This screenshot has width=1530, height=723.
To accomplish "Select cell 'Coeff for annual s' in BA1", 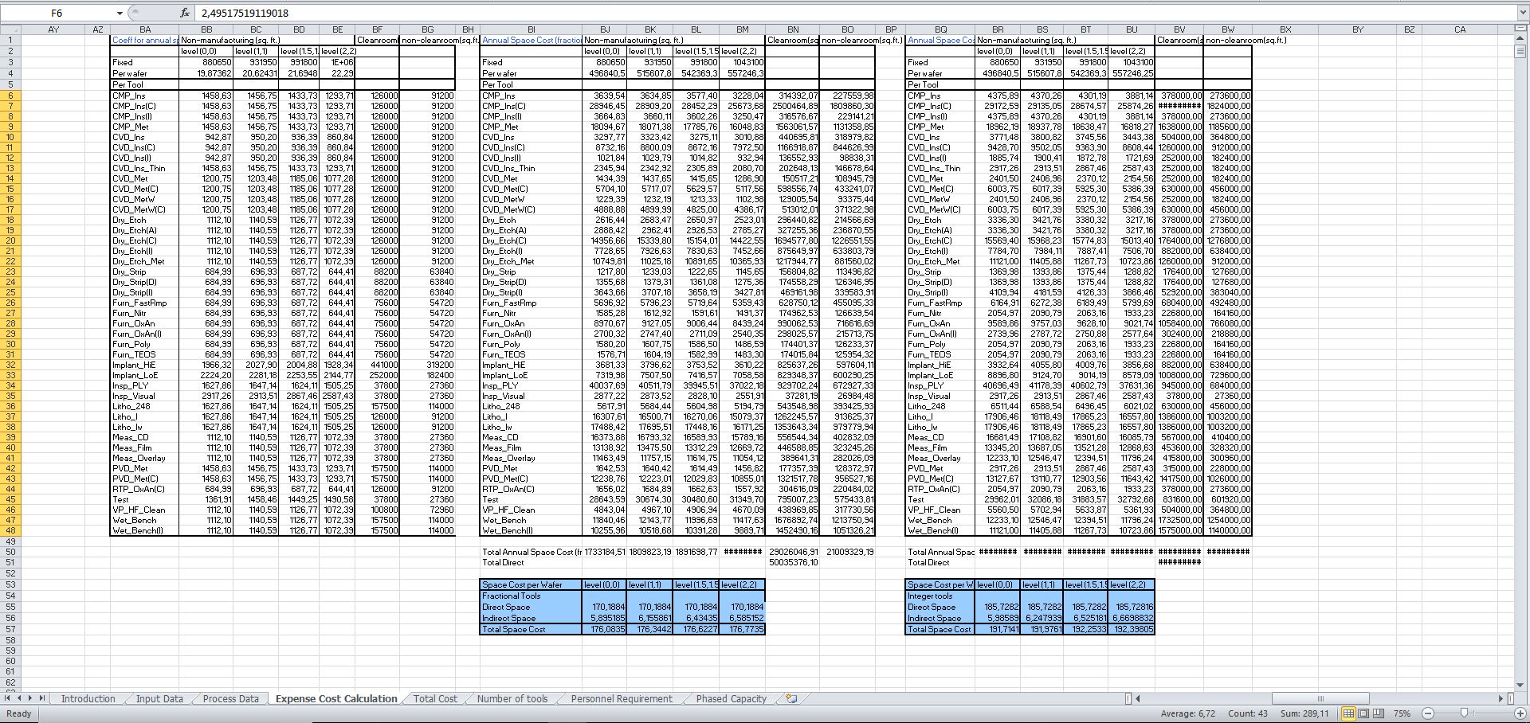I will 145,40.
